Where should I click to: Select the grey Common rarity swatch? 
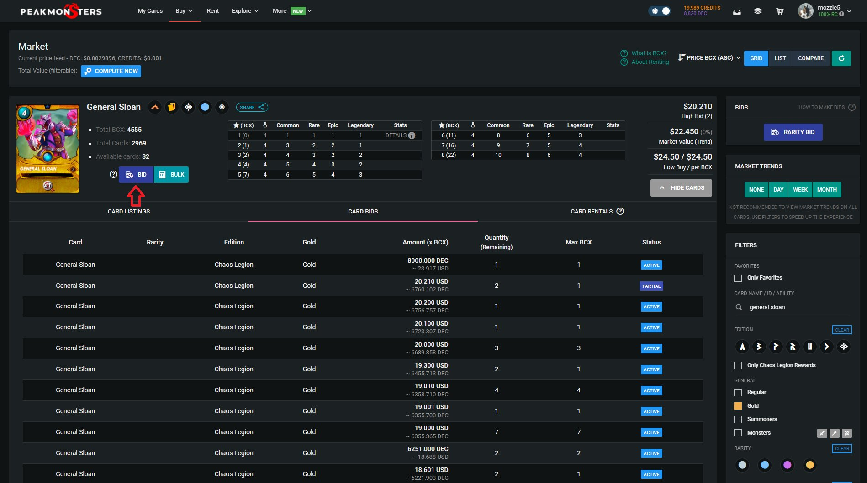click(742, 465)
